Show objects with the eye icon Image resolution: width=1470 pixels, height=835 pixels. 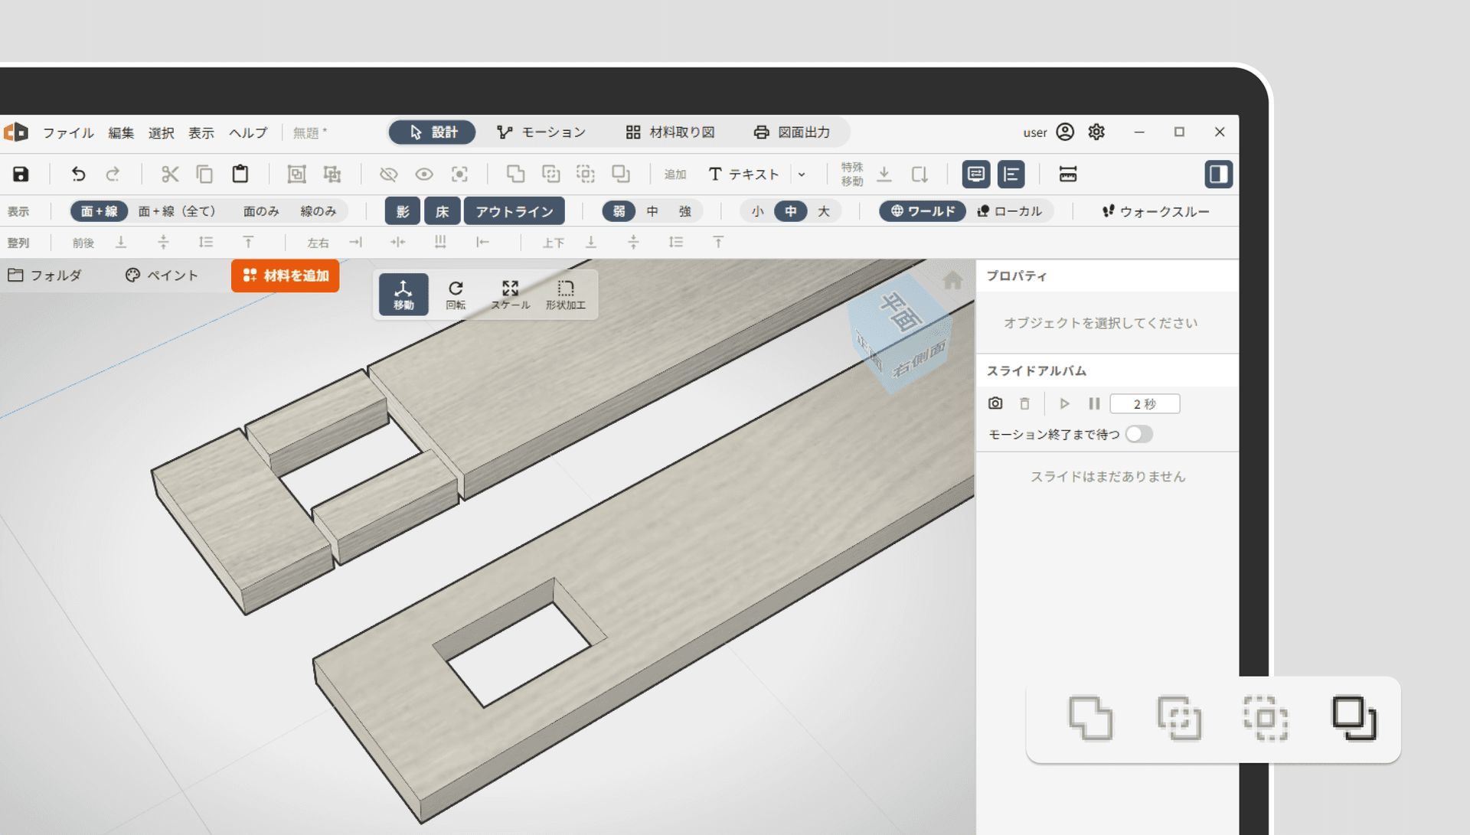point(424,175)
